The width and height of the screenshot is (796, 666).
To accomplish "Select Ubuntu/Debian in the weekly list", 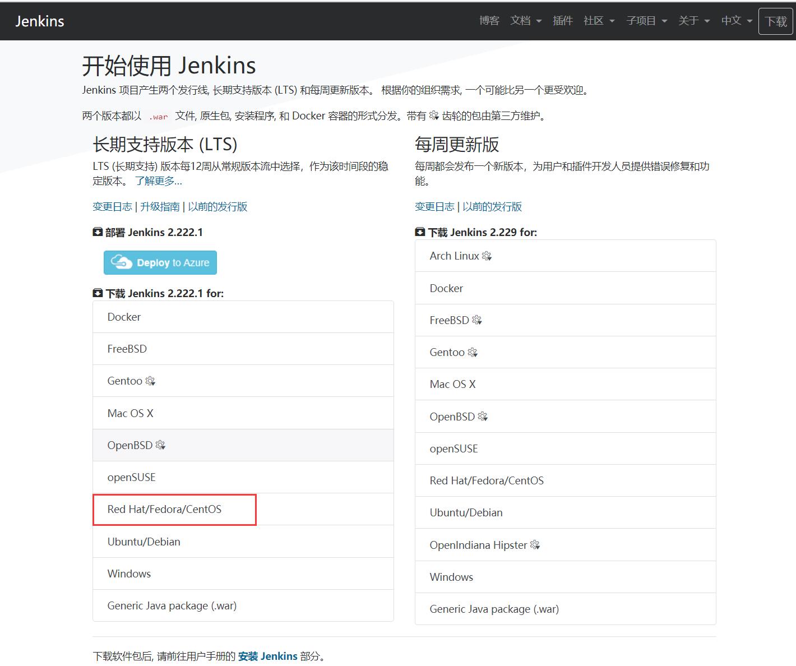I will pyautogui.click(x=566, y=512).
